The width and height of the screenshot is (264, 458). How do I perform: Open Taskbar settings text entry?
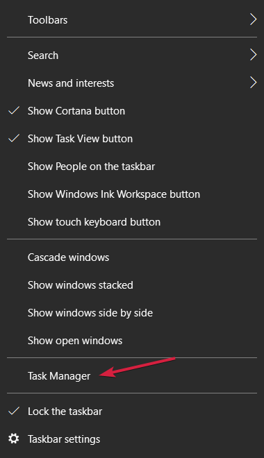[x=64, y=439]
